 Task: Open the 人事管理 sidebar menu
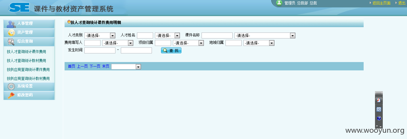coord(29,24)
